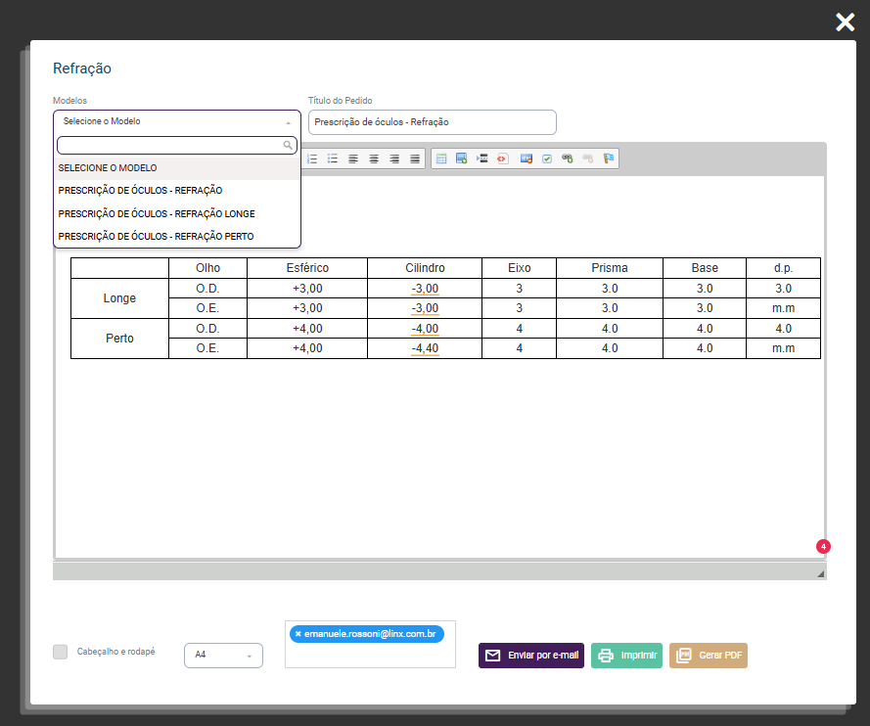Click the Gerar PDF button

tap(709, 656)
